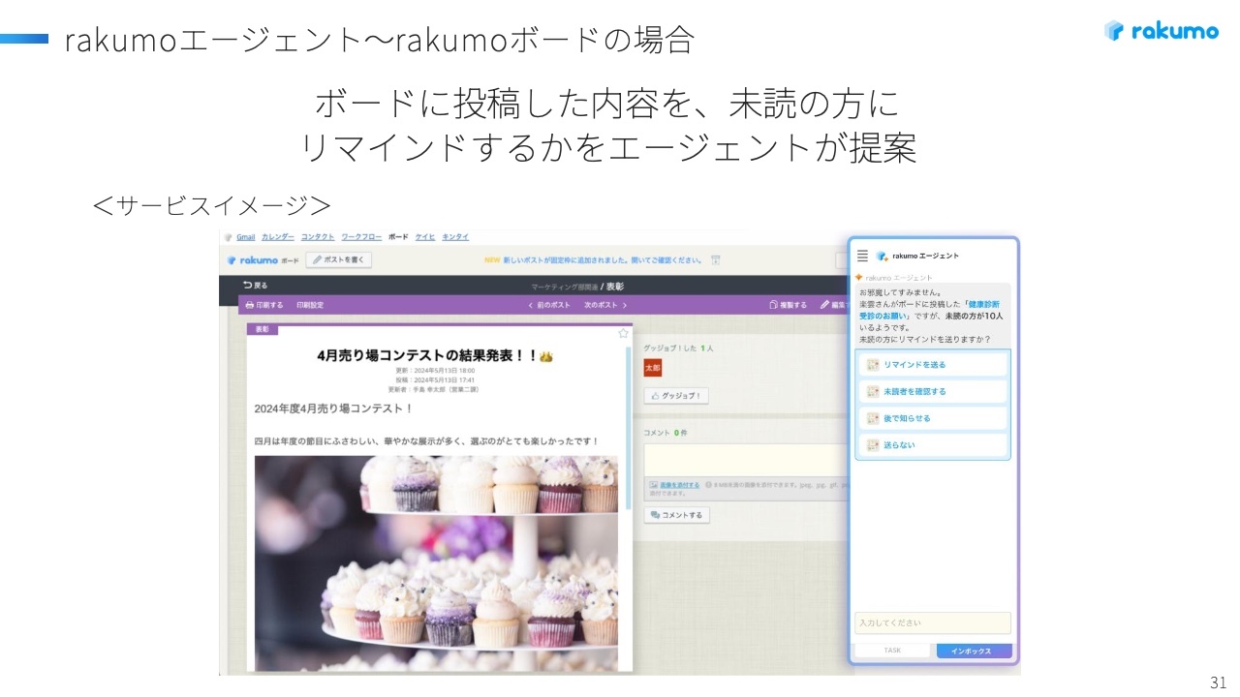The width and height of the screenshot is (1240, 697).
Task: Click the rakumo logo at slide top right
Action: click(x=1161, y=31)
